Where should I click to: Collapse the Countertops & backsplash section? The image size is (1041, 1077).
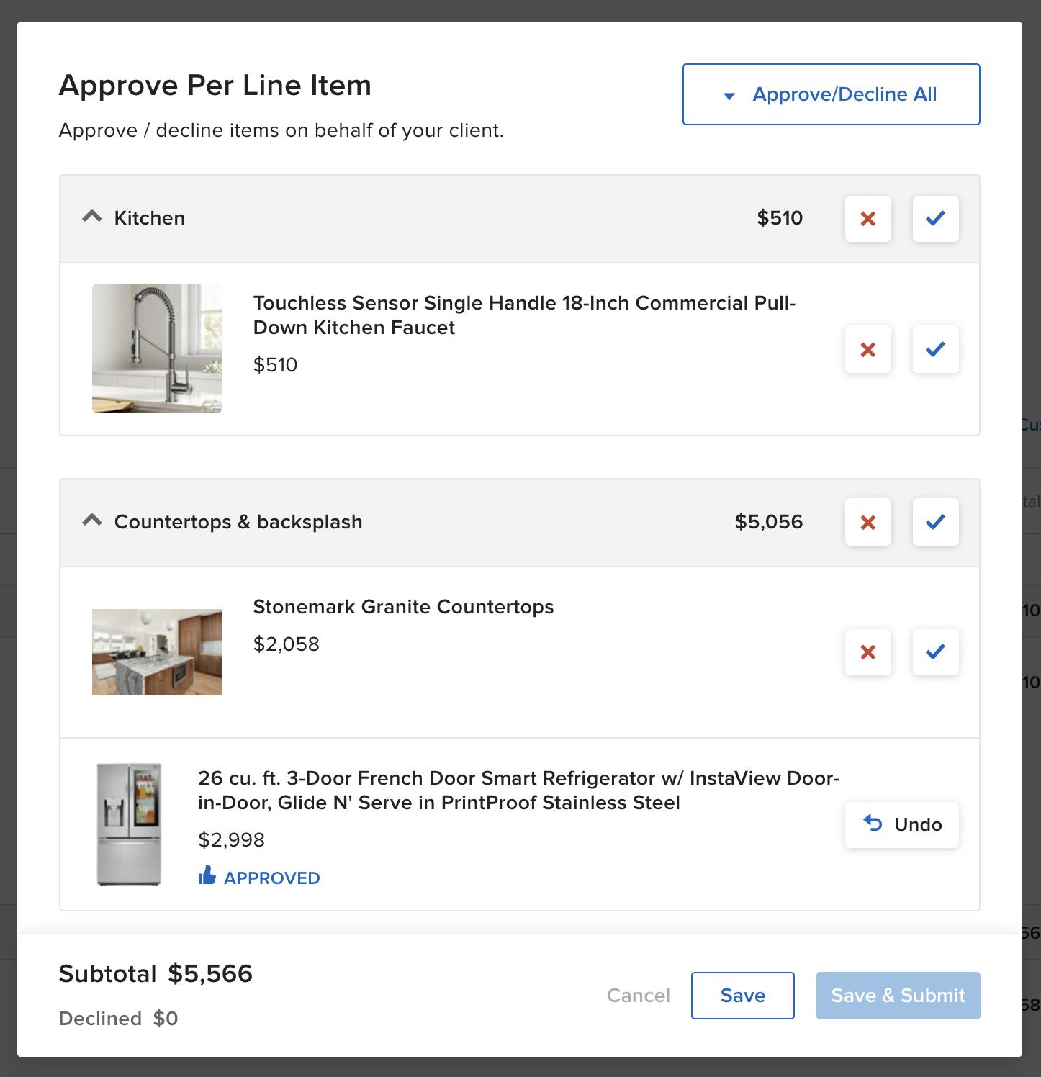click(92, 521)
